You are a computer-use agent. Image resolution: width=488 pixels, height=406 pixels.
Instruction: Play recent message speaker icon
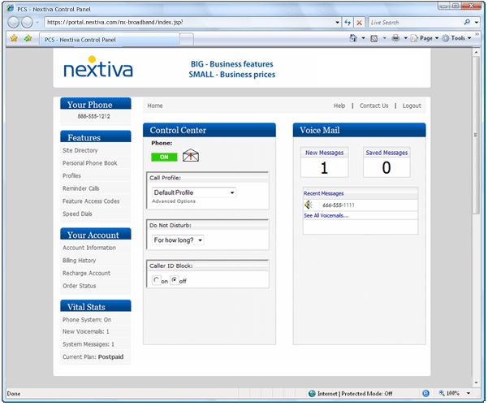click(308, 205)
